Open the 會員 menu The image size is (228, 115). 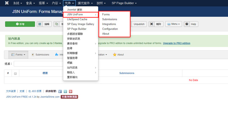[x=30, y=3]
